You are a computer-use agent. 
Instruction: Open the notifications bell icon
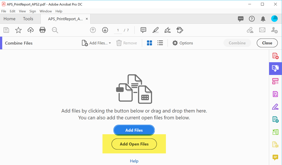click(x=263, y=19)
